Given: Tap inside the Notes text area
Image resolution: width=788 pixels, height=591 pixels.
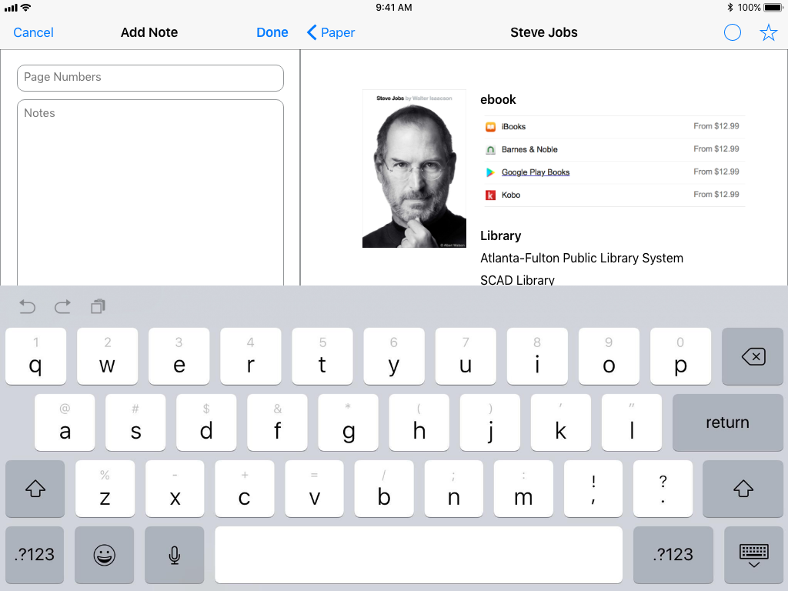Looking at the screenshot, I should tap(150, 192).
